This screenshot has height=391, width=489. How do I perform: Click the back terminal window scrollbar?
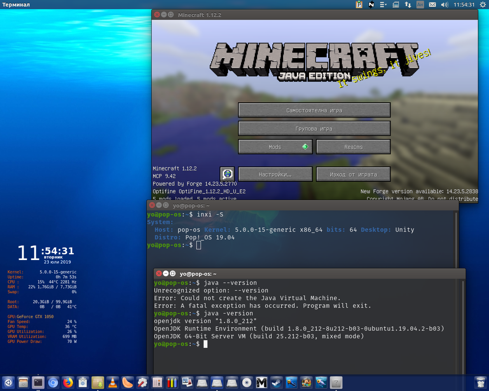456,239
